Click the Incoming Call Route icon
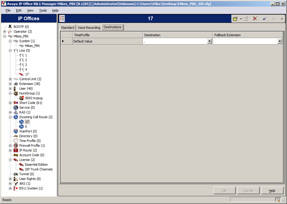287x204 pixels. (16, 117)
